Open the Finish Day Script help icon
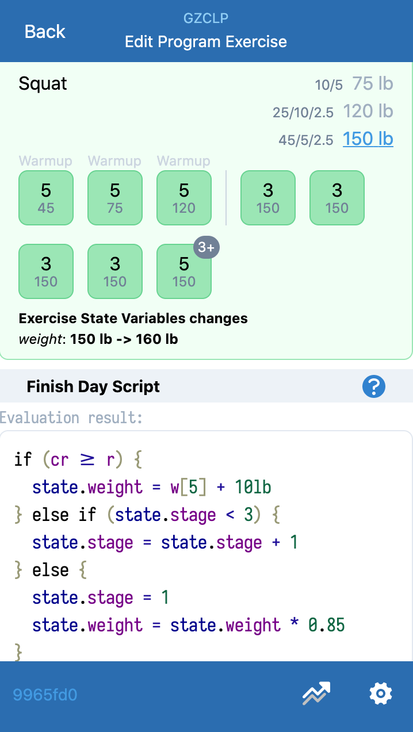This screenshot has height=732, width=413. [x=373, y=387]
